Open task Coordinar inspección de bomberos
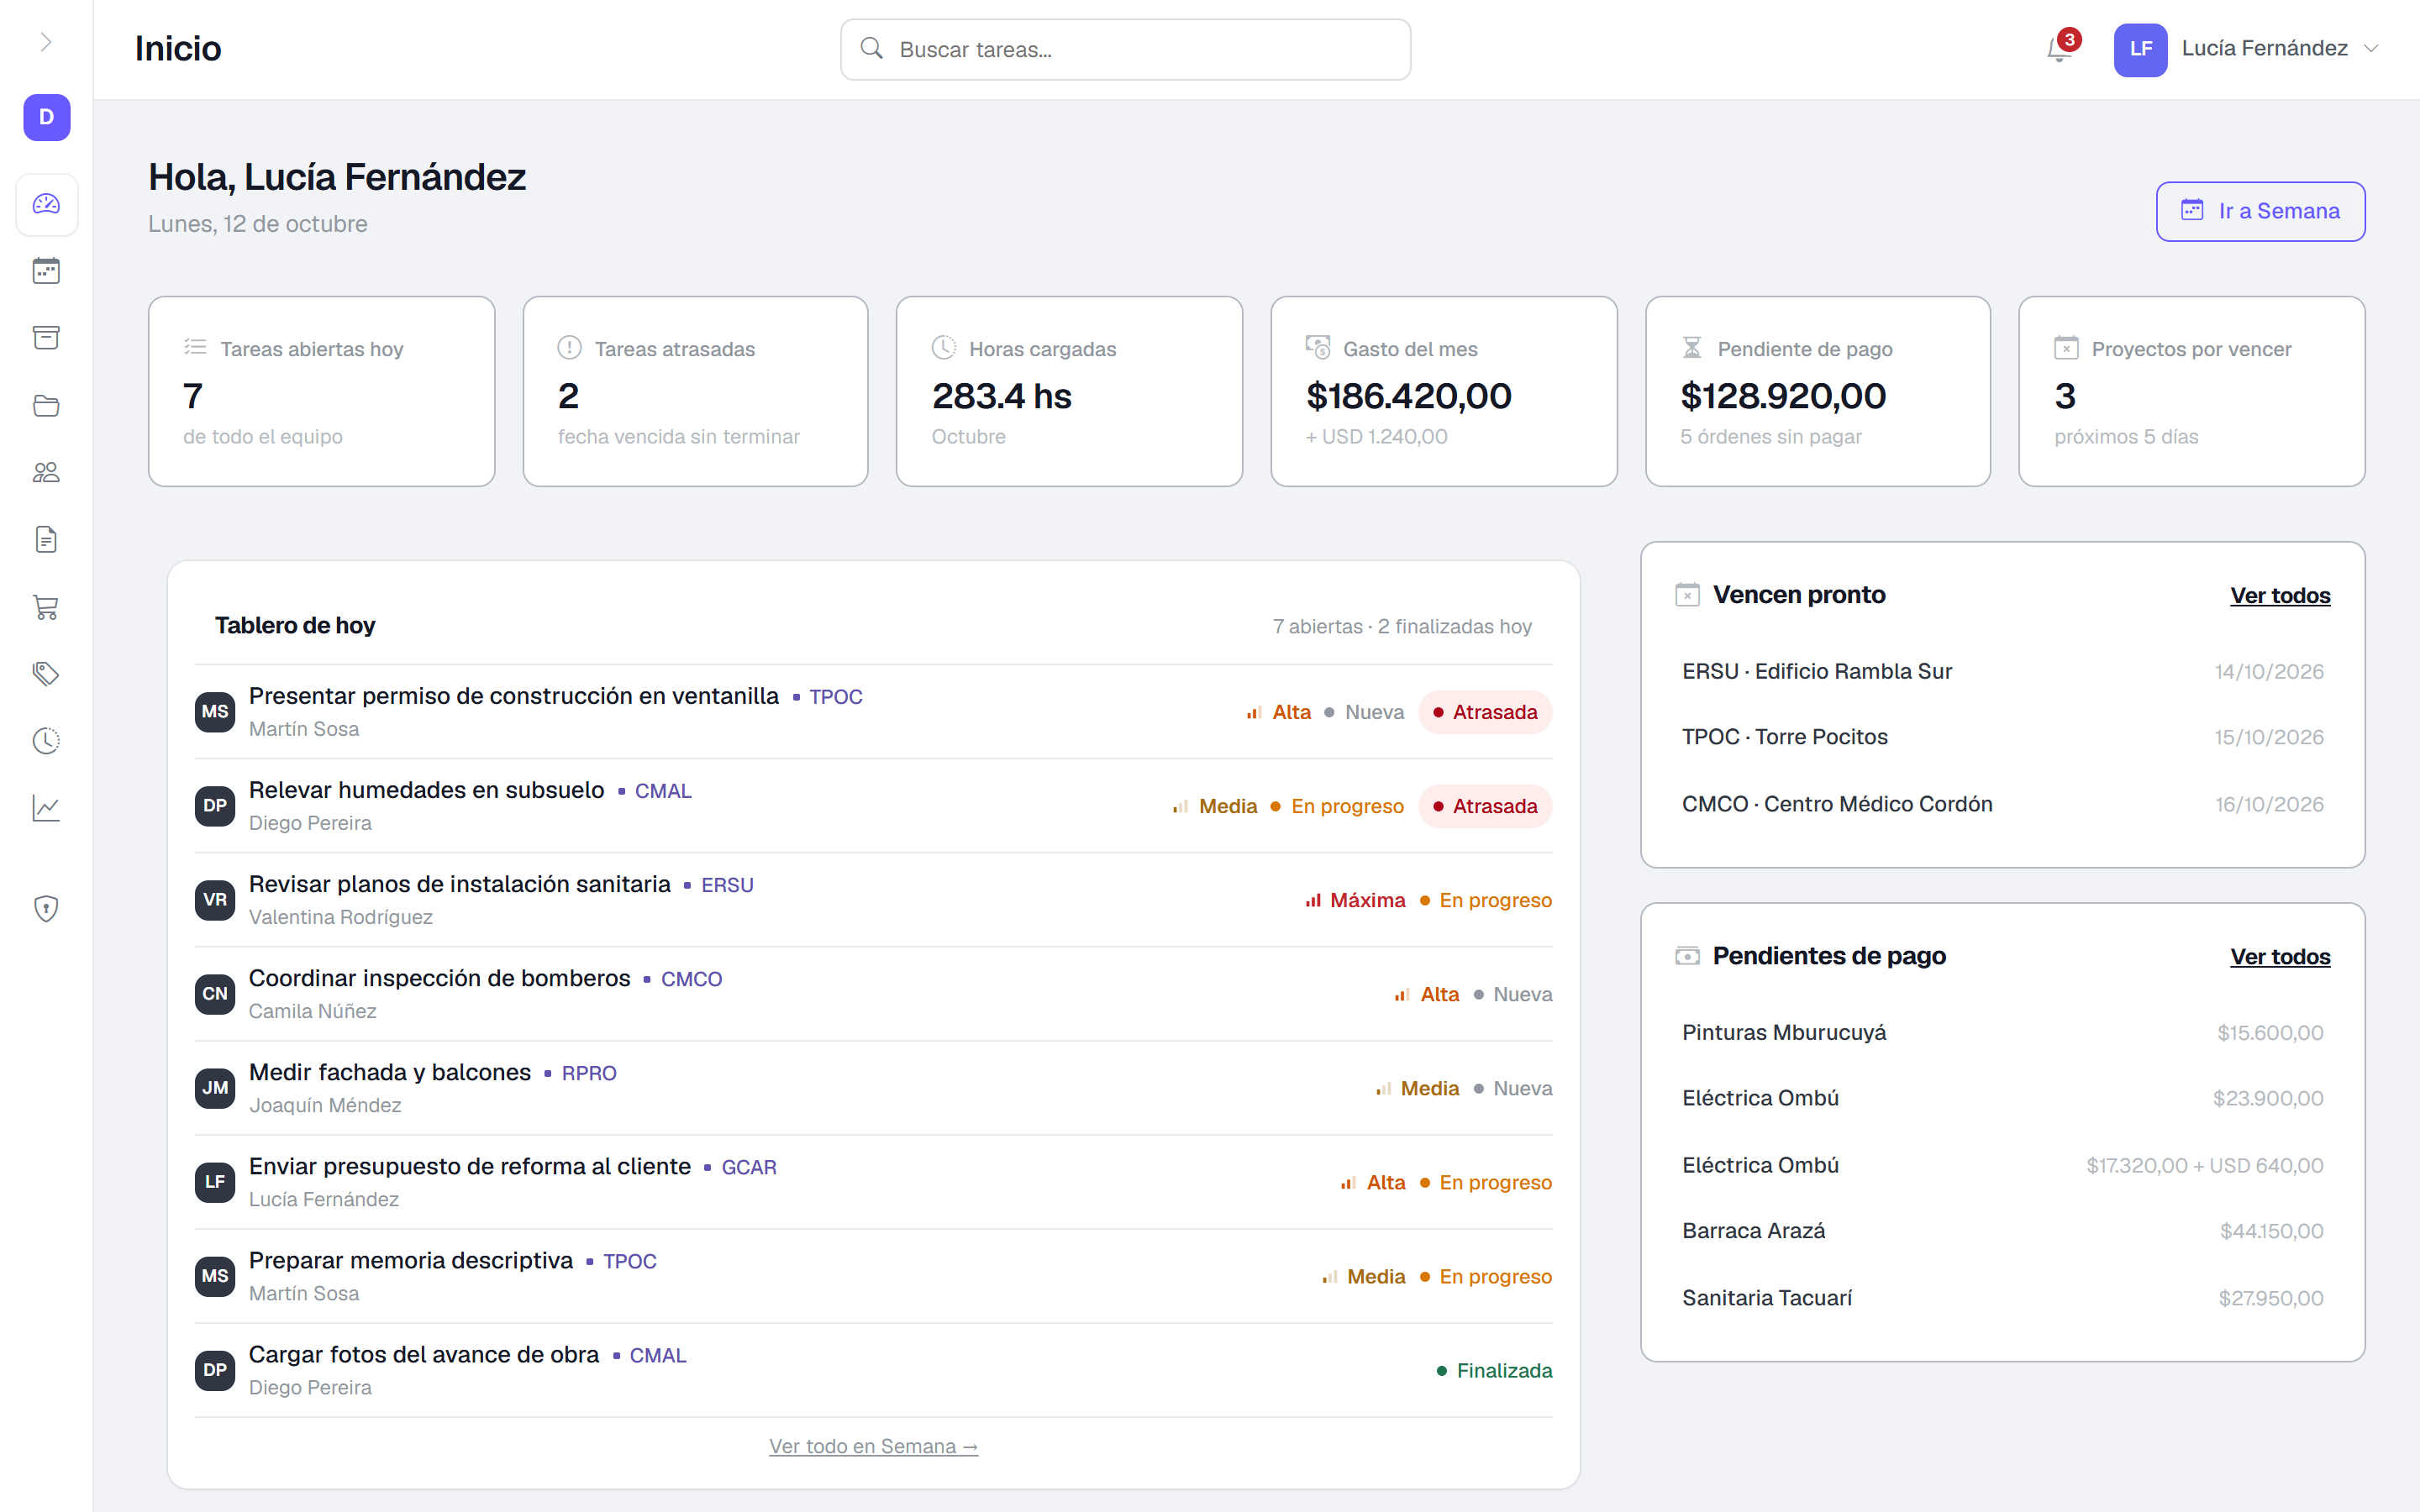Screen dimensions: 2420x1512 (x=873, y=994)
